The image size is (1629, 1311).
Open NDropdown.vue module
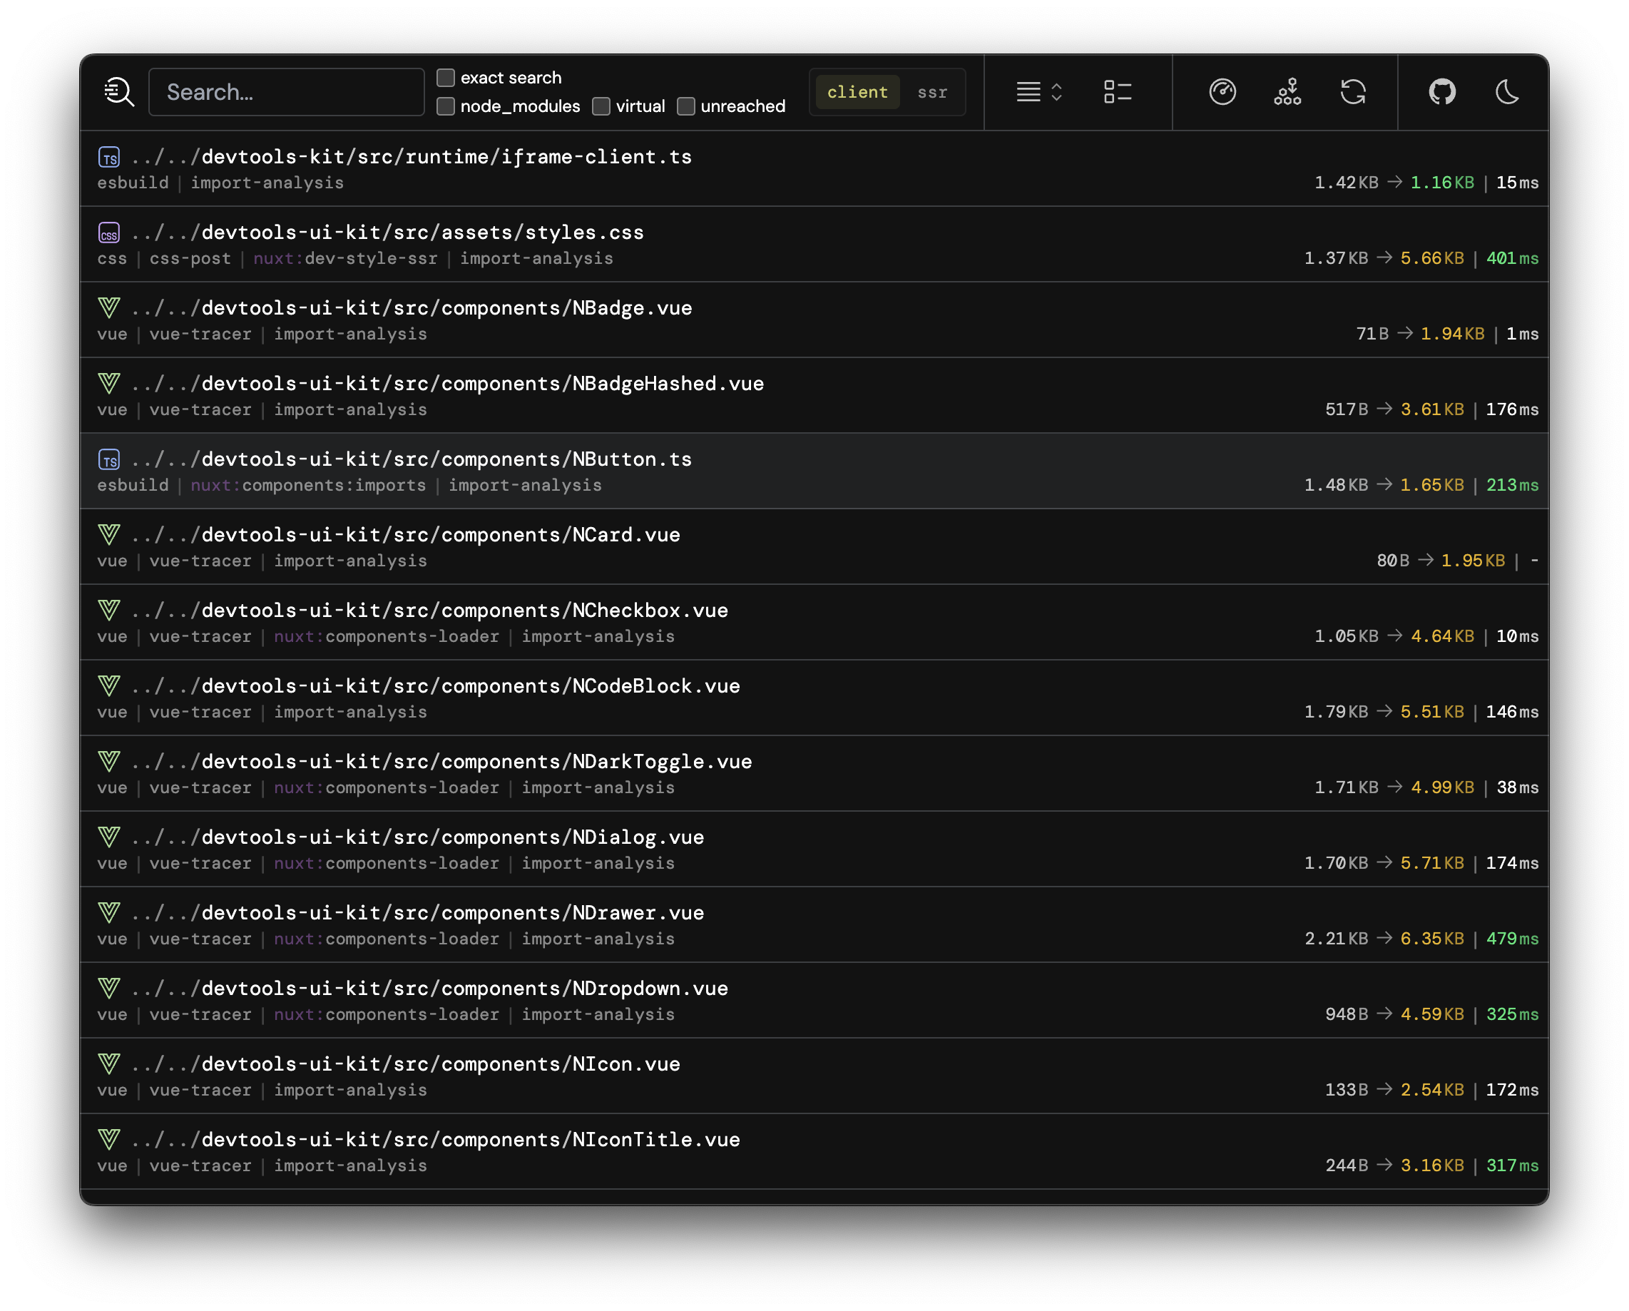(x=814, y=1000)
